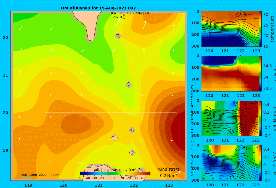Click the '0.2 N/m2' wind stress value

(x=169, y=175)
